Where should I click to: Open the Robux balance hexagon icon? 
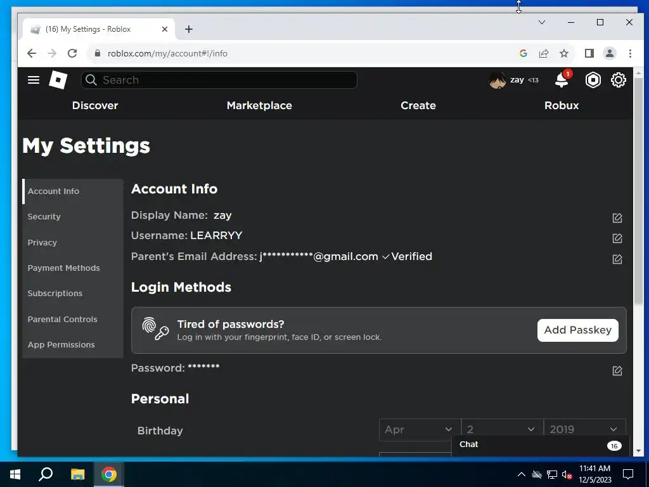(x=593, y=80)
